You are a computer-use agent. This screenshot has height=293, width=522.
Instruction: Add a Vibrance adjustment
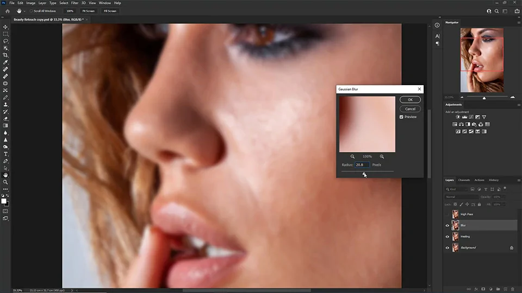pyautogui.click(x=484, y=117)
